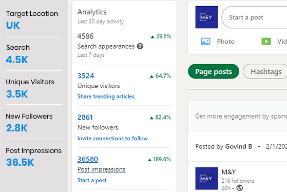The height and width of the screenshot is (192, 287).
Task: Click the Analytics heading
Action: 92,12
